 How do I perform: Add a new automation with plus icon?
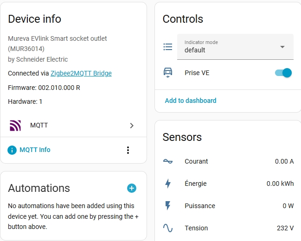tap(132, 188)
